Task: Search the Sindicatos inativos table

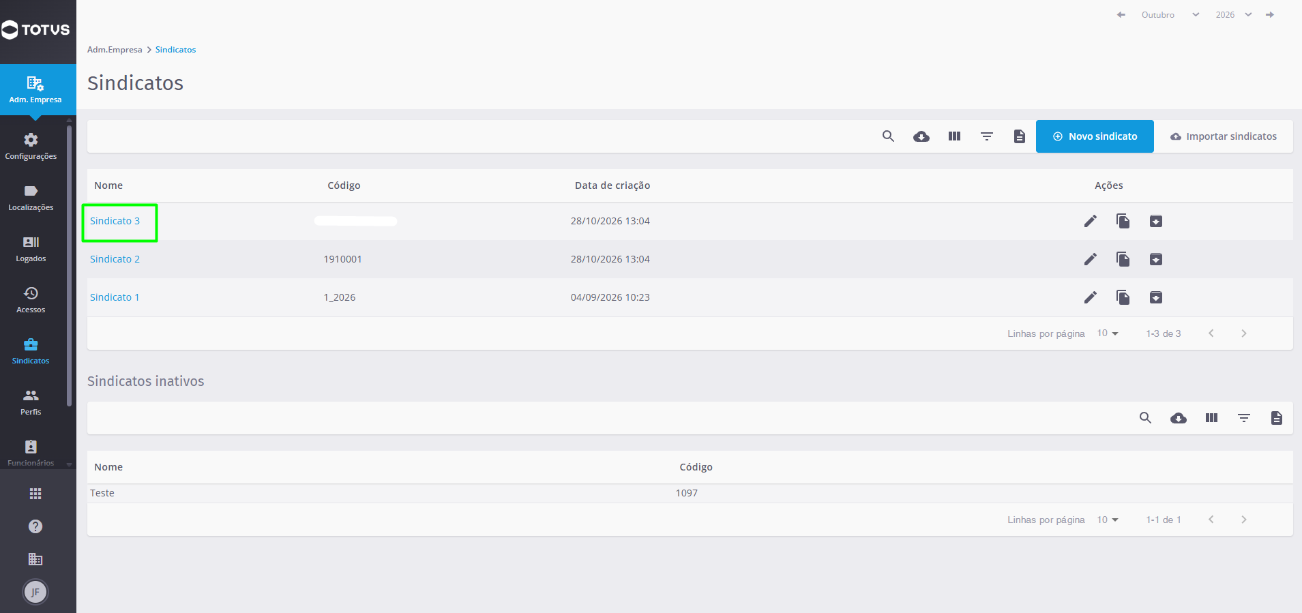Action: coord(1146,418)
